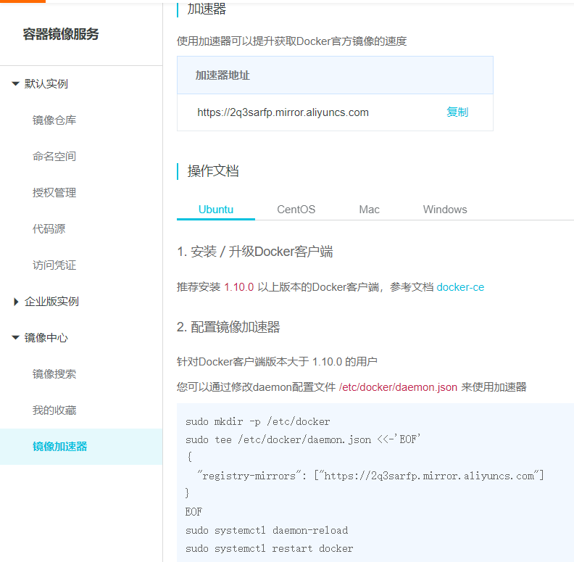
Task: Switch to the Ubuntu tab
Action: (216, 210)
